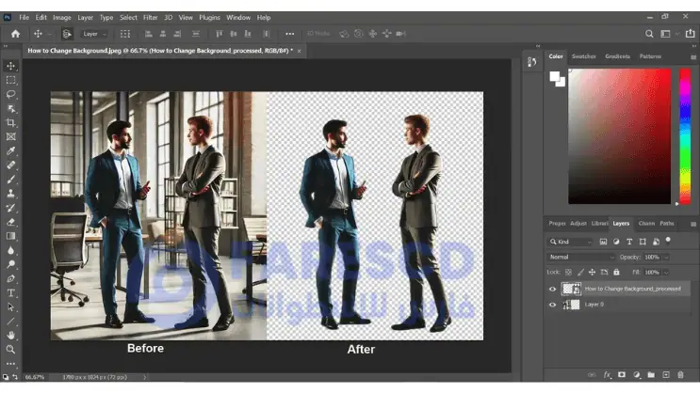Image resolution: width=700 pixels, height=393 pixels.
Task: Select the Move tool in the toolbox
Action: [x=10, y=66]
